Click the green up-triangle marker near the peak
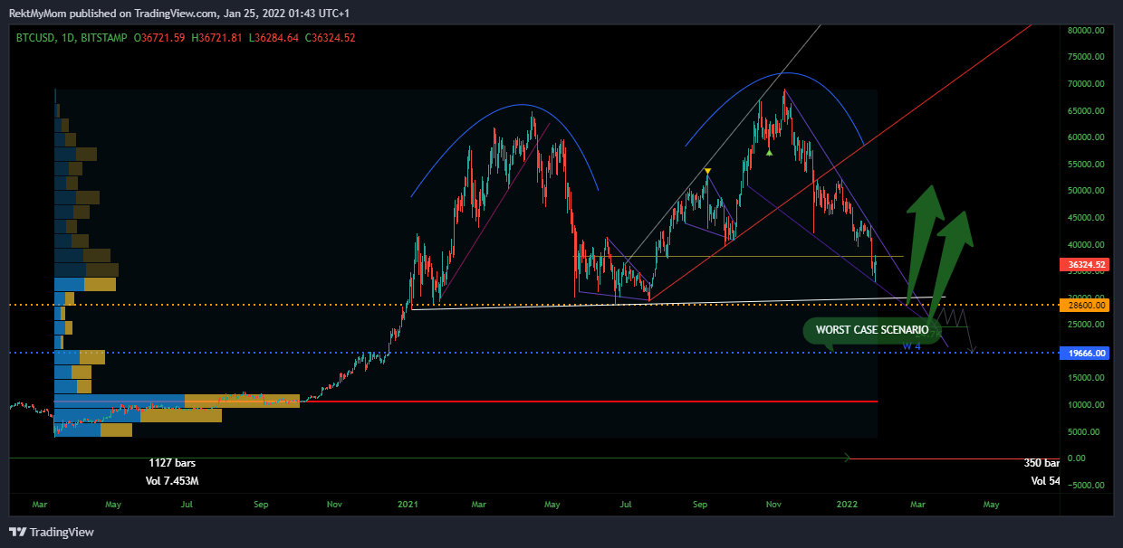 pos(769,153)
